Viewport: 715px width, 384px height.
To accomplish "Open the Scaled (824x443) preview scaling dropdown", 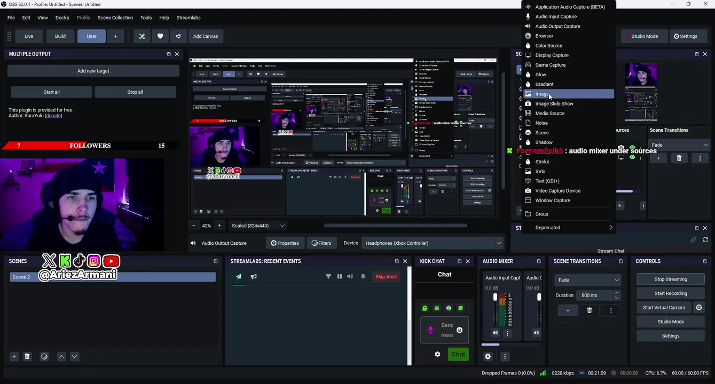I will (x=258, y=226).
